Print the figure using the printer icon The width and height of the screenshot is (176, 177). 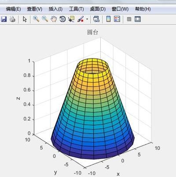coord(12,19)
